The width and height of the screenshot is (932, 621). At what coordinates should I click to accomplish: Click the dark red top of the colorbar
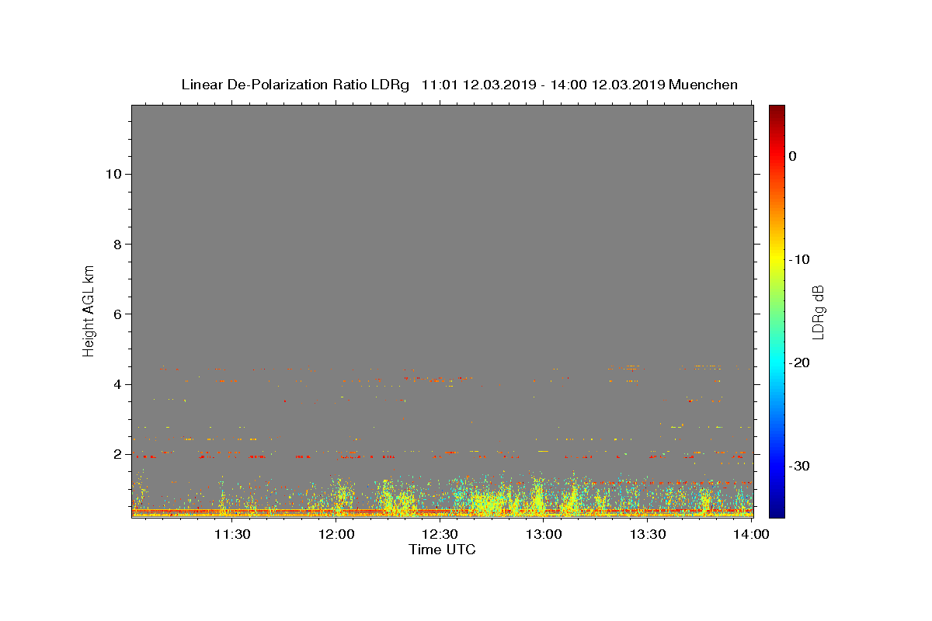click(777, 110)
